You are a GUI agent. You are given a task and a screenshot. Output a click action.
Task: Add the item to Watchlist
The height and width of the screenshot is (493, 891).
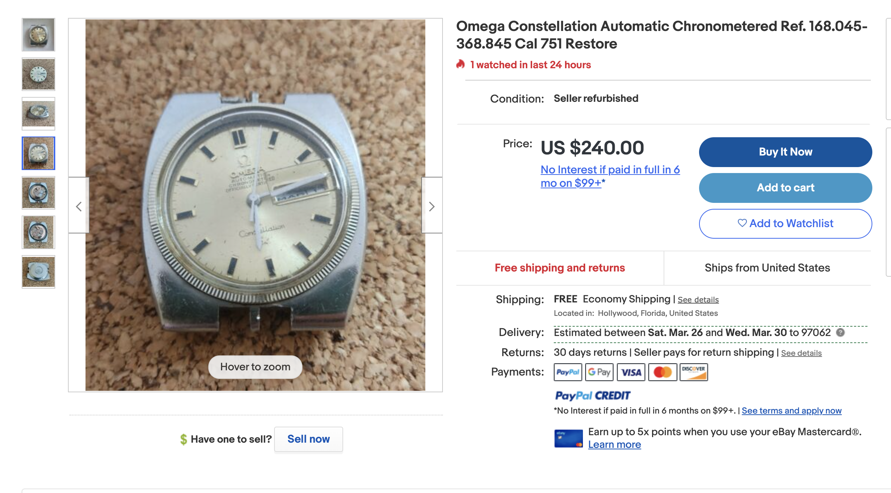pyautogui.click(x=785, y=223)
